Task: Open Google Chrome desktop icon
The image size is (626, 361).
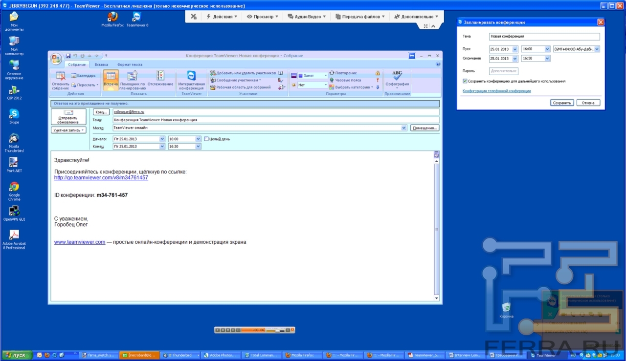Action: 14,187
